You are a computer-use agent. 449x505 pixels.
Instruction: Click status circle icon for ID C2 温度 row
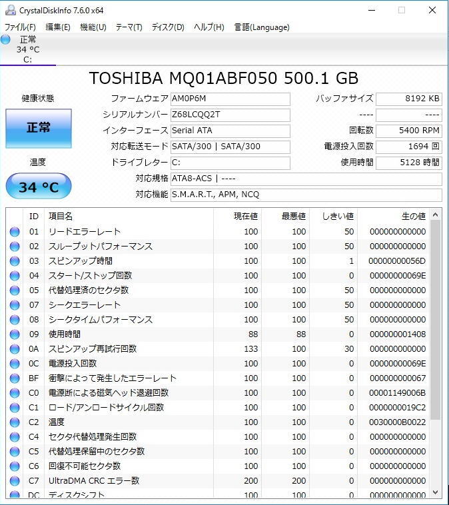coord(15,422)
